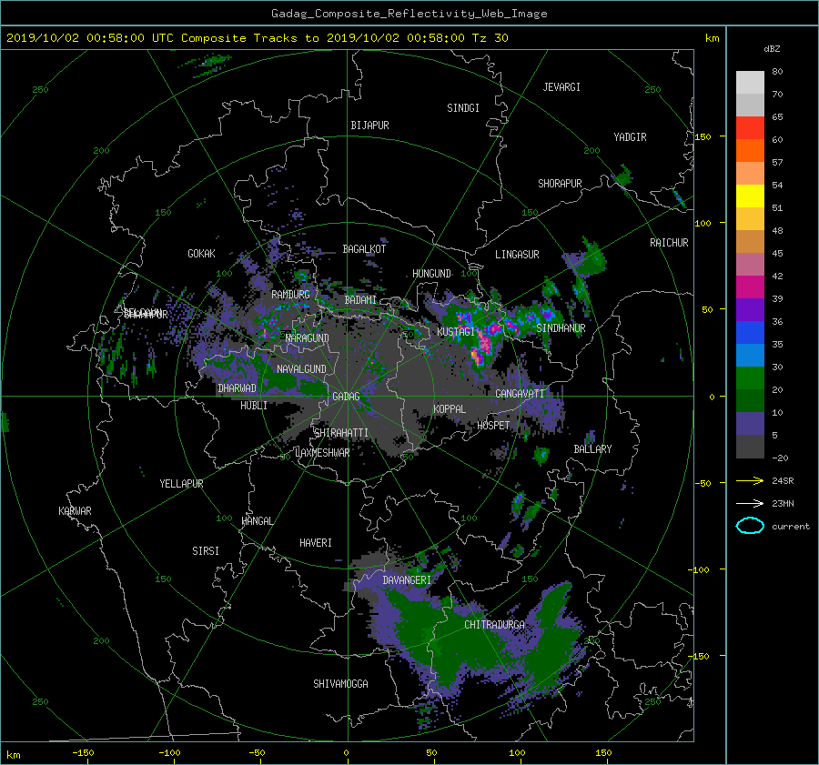
Task: Click the -150 tick on bottom km axis
Action: [83, 753]
